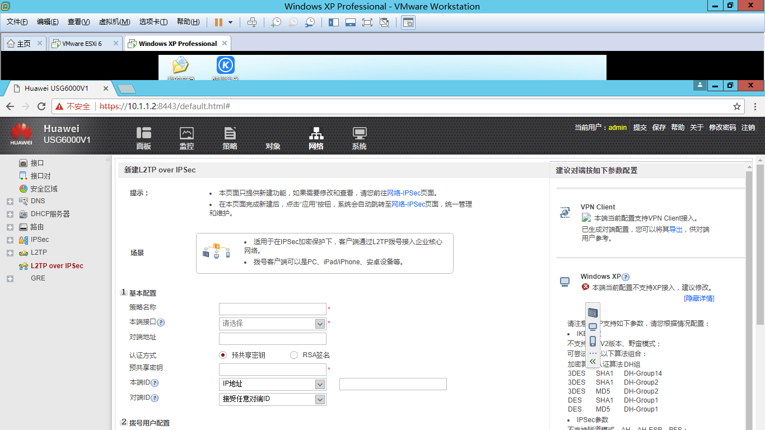Image resolution: width=765 pixels, height=430 pixels.
Task: Click help icon next to Windows XP
Action: (626, 277)
